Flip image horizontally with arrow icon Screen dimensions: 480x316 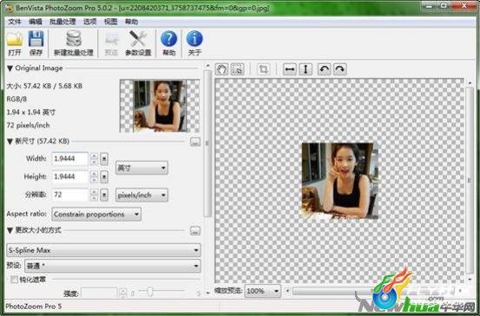pyautogui.click(x=290, y=69)
